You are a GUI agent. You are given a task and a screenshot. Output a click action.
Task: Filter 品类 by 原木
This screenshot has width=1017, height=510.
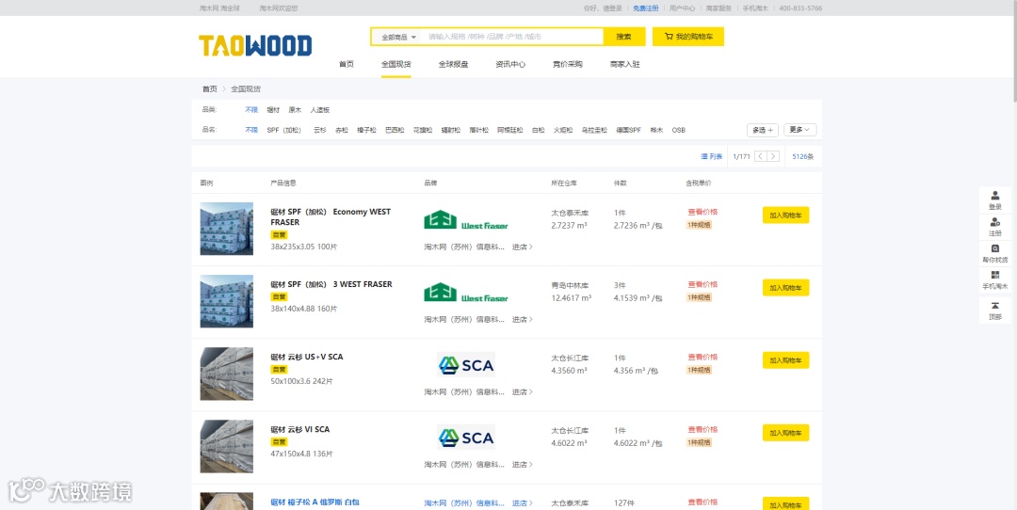coord(295,110)
